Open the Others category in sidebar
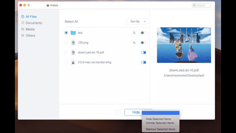This screenshot has height=133, width=236. pyautogui.click(x=28, y=36)
